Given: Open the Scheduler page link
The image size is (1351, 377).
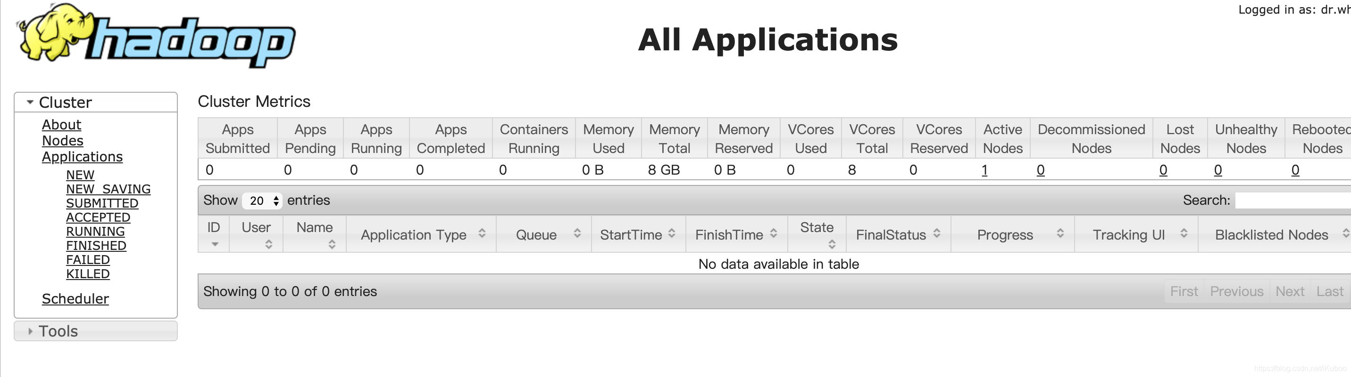Looking at the screenshot, I should 75,298.
